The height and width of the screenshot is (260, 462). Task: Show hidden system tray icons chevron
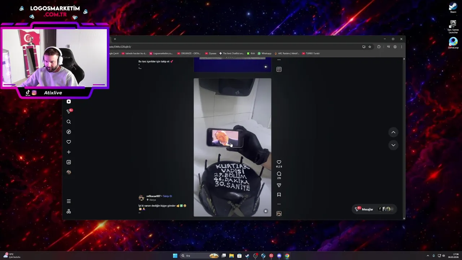coord(428,256)
